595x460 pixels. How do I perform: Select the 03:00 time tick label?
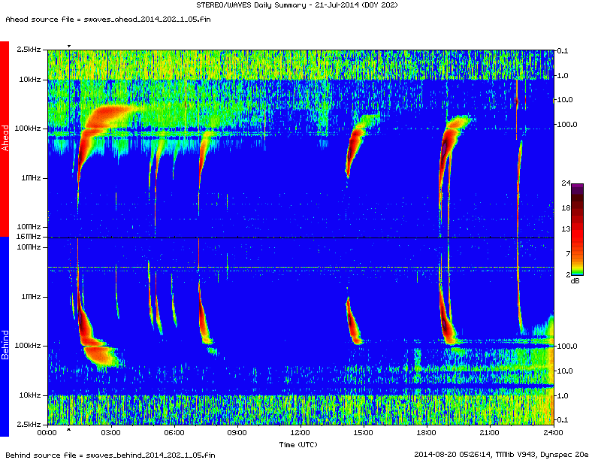pos(110,433)
